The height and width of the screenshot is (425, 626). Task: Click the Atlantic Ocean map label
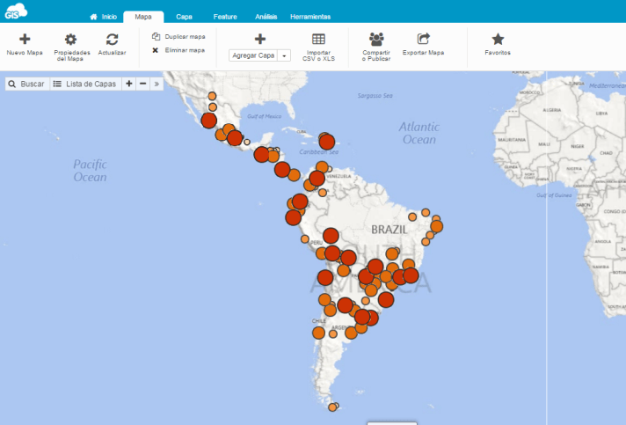click(x=419, y=133)
